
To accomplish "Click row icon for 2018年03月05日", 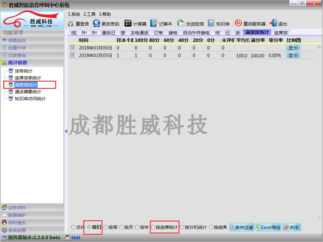I will pos(72,55).
